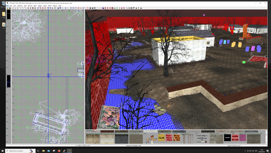Select the red Ladder texture

(235, 138)
